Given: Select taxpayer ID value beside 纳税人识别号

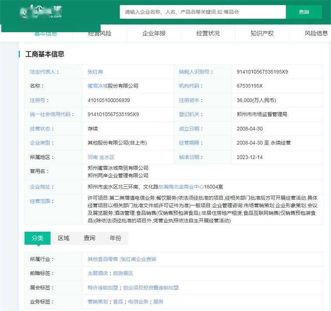Looking at the screenshot, I should point(262,72).
